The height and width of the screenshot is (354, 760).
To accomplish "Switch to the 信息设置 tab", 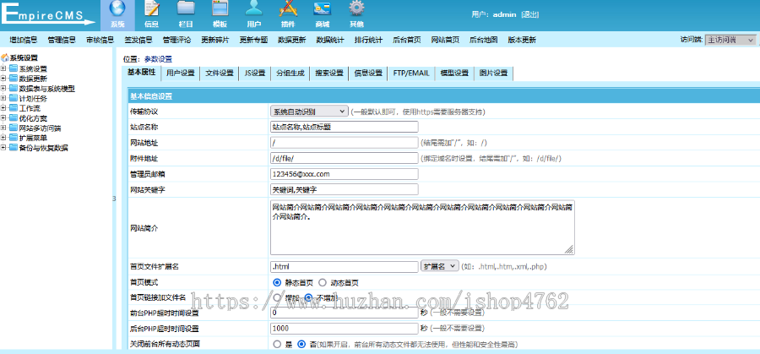I will 368,74.
